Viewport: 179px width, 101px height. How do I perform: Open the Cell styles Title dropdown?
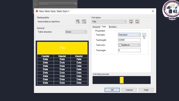click(x=109, y=22)
